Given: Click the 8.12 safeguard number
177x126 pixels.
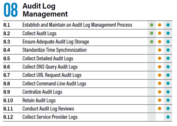Looking at the screenshot, I should (x=8, y=117).
